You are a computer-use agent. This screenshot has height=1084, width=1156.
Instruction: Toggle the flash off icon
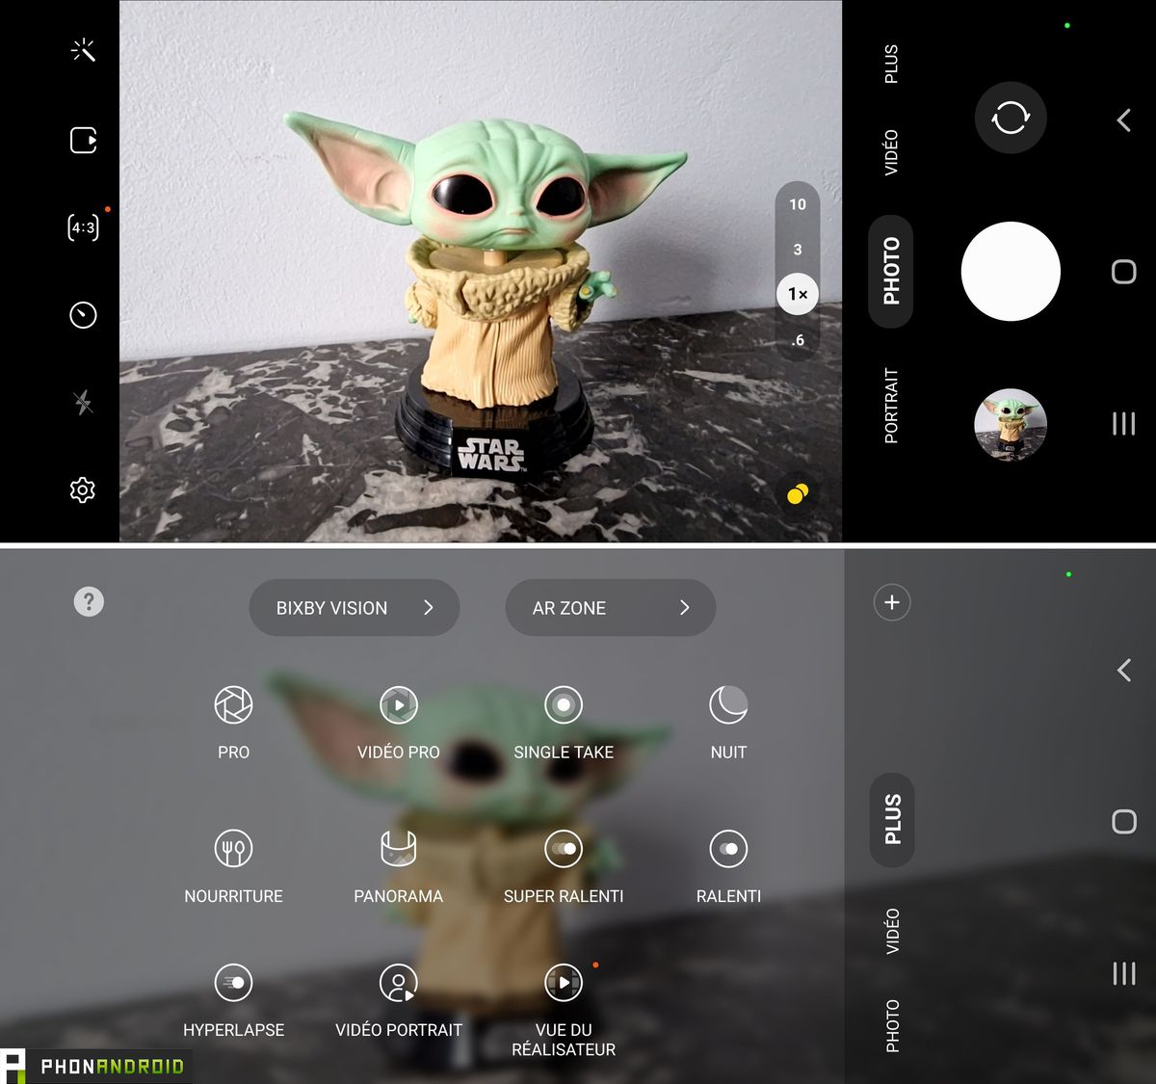pyautogui.click(x=84, y=402)
